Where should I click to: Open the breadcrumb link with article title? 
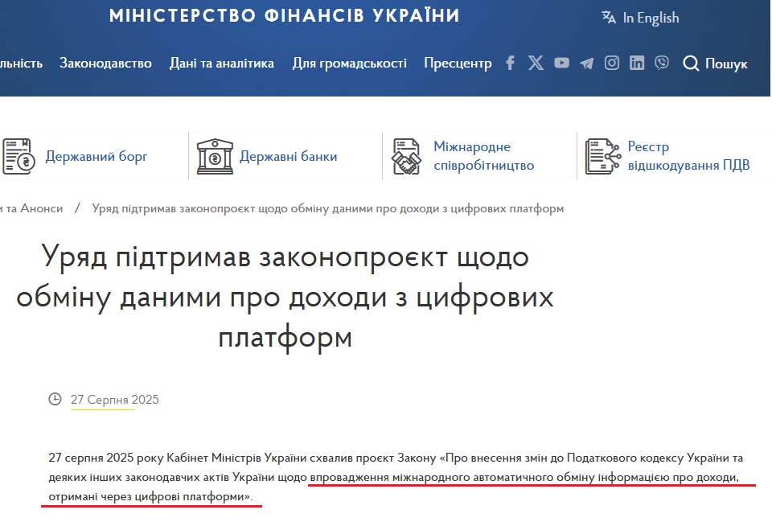click(x=326, y=208)
